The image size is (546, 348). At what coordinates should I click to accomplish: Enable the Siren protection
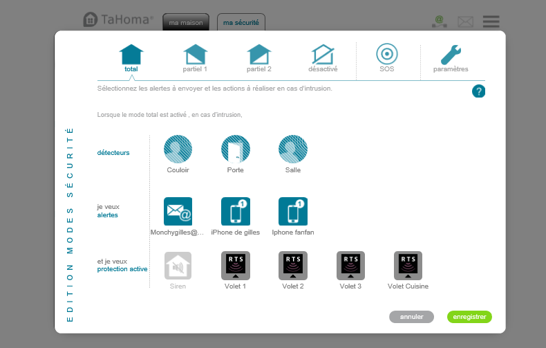click(x=178, y=266)
